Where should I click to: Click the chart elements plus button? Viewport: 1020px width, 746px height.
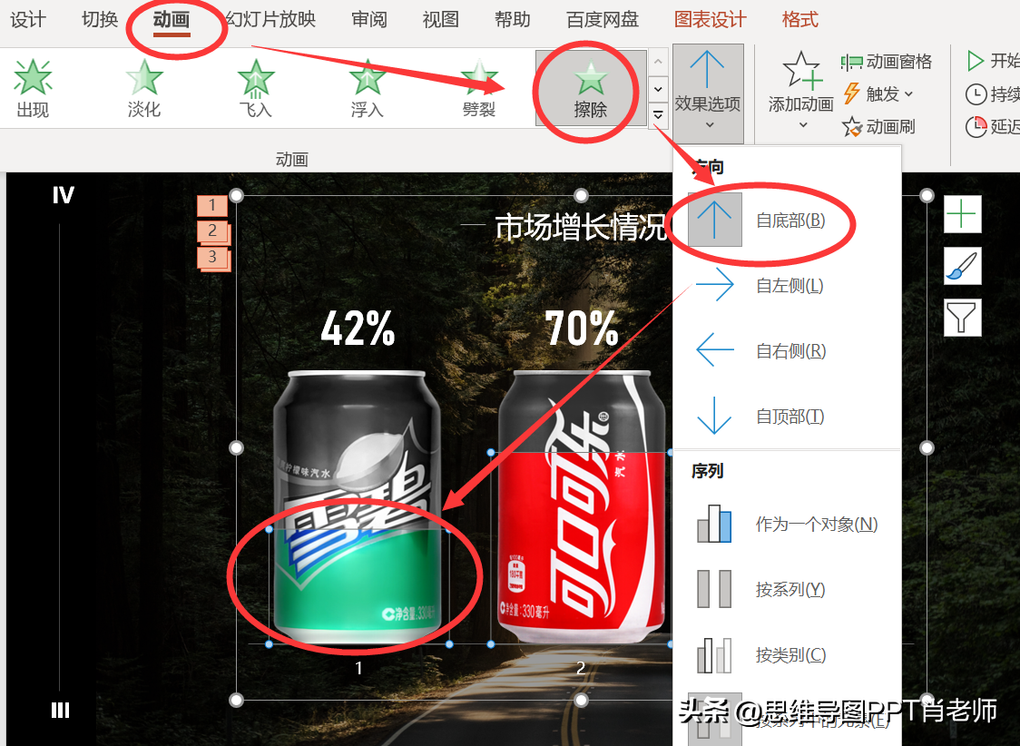[962, 214]
